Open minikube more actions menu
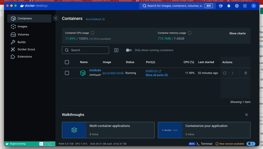 [232, 73]
